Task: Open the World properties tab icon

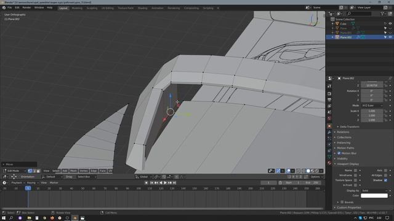Action: pyautogui.click(x=329, y=118)
